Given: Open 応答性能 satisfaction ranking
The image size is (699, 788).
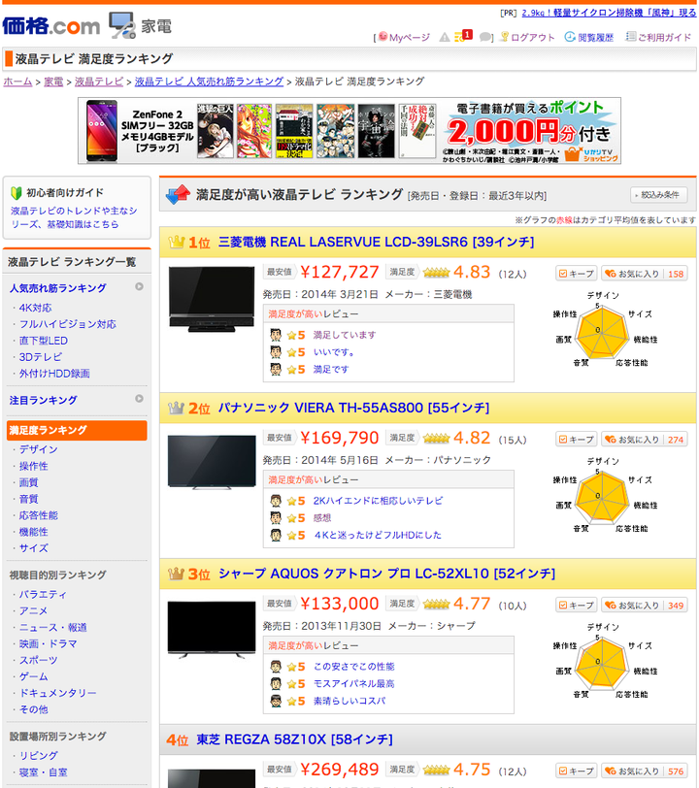Looking at the screenshot, I should click(x=38, y=515).
